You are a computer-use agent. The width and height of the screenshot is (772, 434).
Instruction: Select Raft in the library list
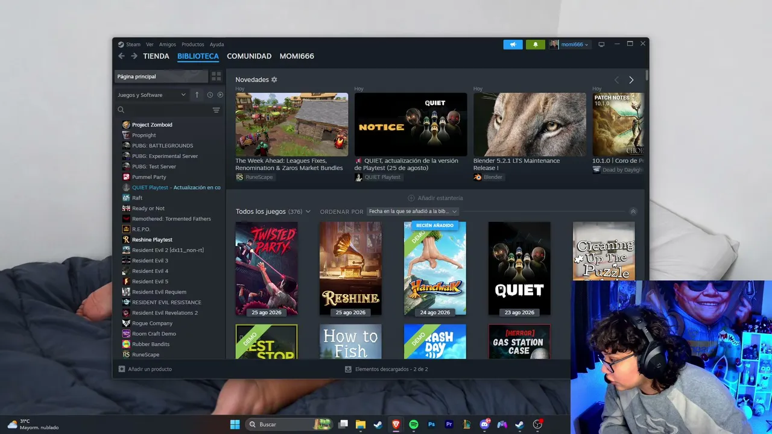tap(137, 198)
